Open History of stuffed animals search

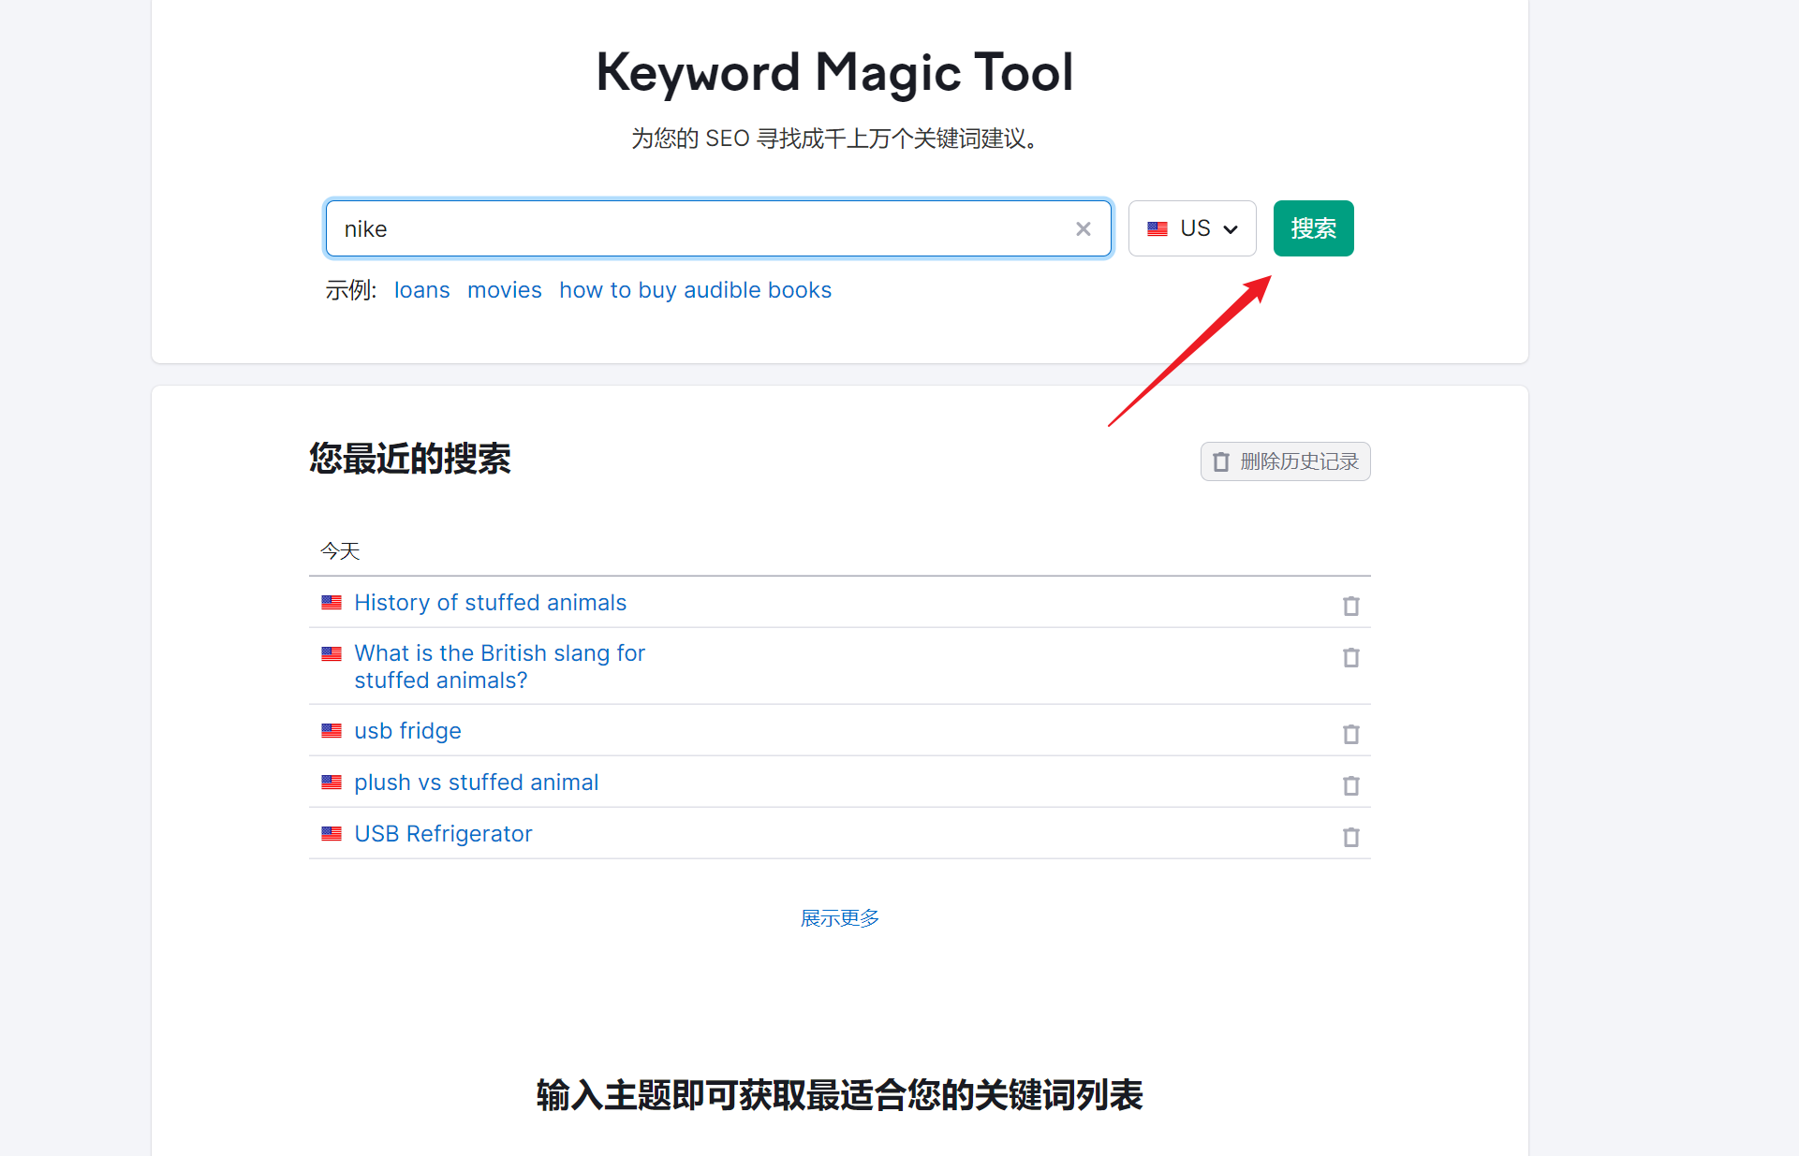pos(490,603)
